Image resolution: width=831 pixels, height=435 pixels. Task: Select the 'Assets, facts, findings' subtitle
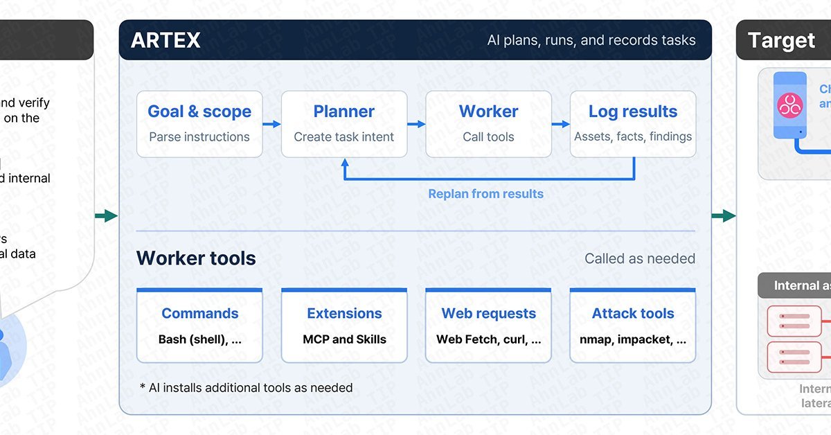tap(633, 136)
